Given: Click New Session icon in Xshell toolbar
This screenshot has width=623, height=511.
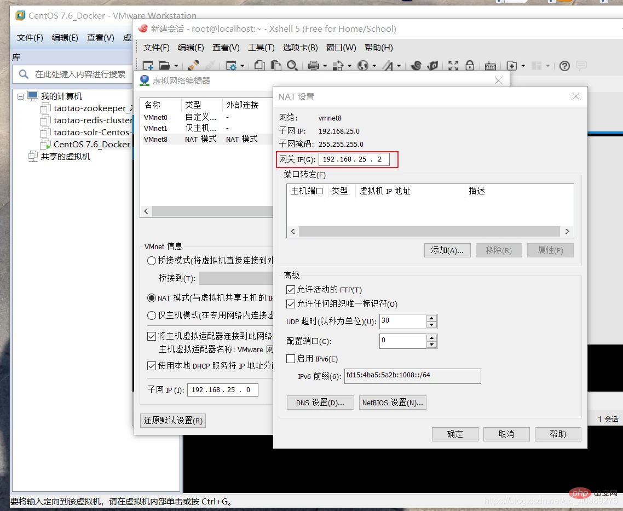Looking at the screenshot, I should tap(148, 66).
